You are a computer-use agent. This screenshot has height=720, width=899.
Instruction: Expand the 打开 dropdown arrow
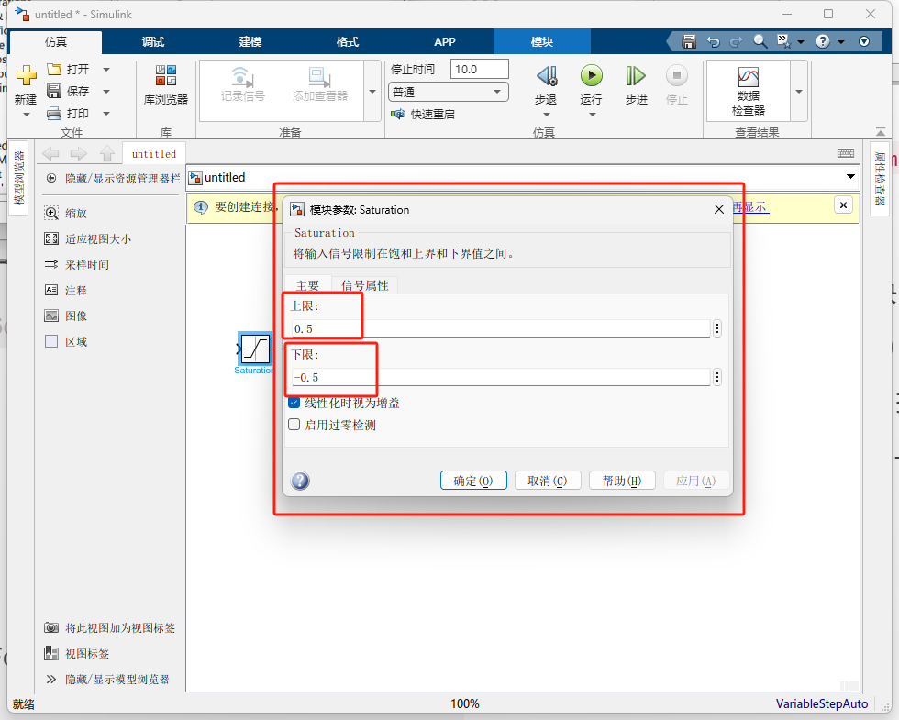click(106, 70)
